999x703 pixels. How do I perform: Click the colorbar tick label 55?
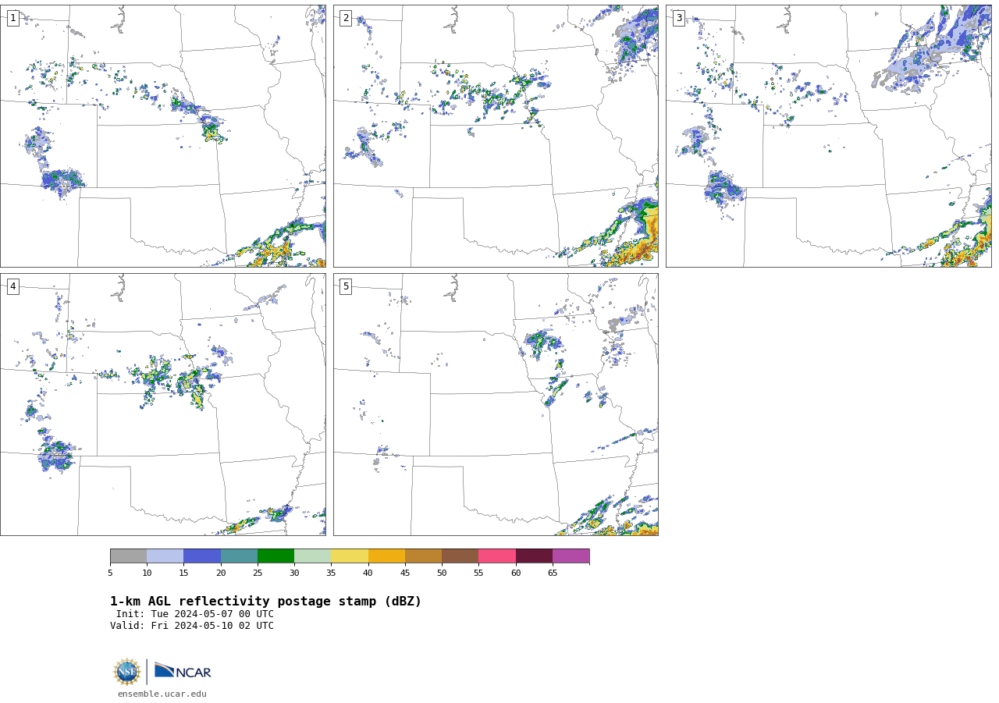478,573
